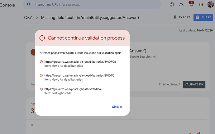
Task: Dismiss the validation error dialog
Action: click(117, 107)
